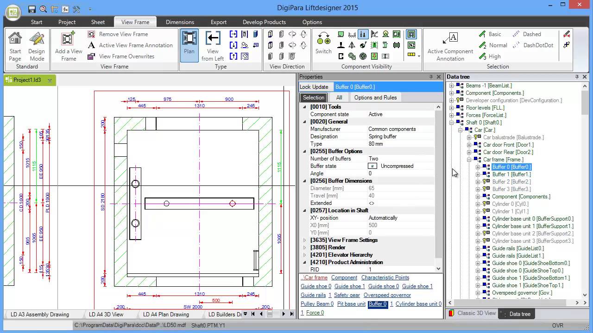Viewport: 593px width, 333px height.
Task: Follow the Characteristic Points link
Action: click(x=385, y=277)
